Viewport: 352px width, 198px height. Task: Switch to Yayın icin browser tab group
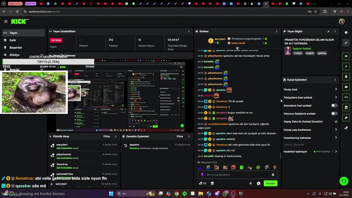pyautogui.click(x=31, y=4)
